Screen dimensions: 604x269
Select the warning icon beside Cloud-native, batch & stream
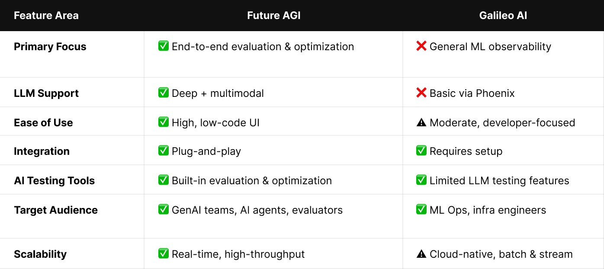[421, 254]
